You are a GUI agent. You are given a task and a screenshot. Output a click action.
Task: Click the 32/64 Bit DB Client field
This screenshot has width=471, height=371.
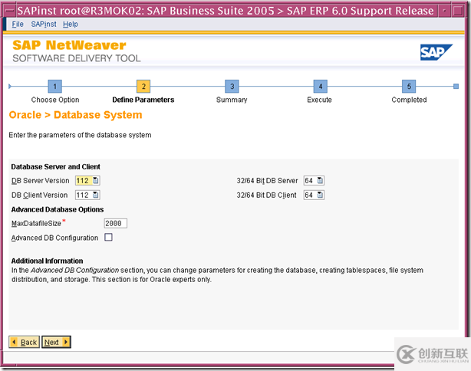pos(314,195)
